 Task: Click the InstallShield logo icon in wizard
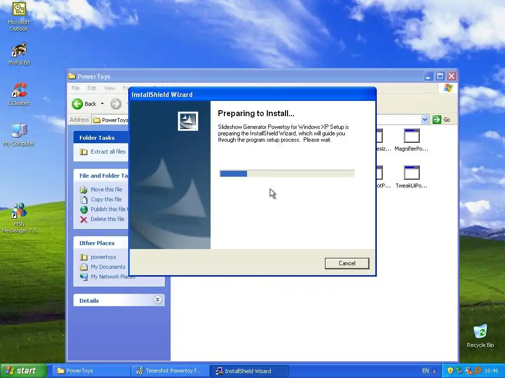(188, 121)
